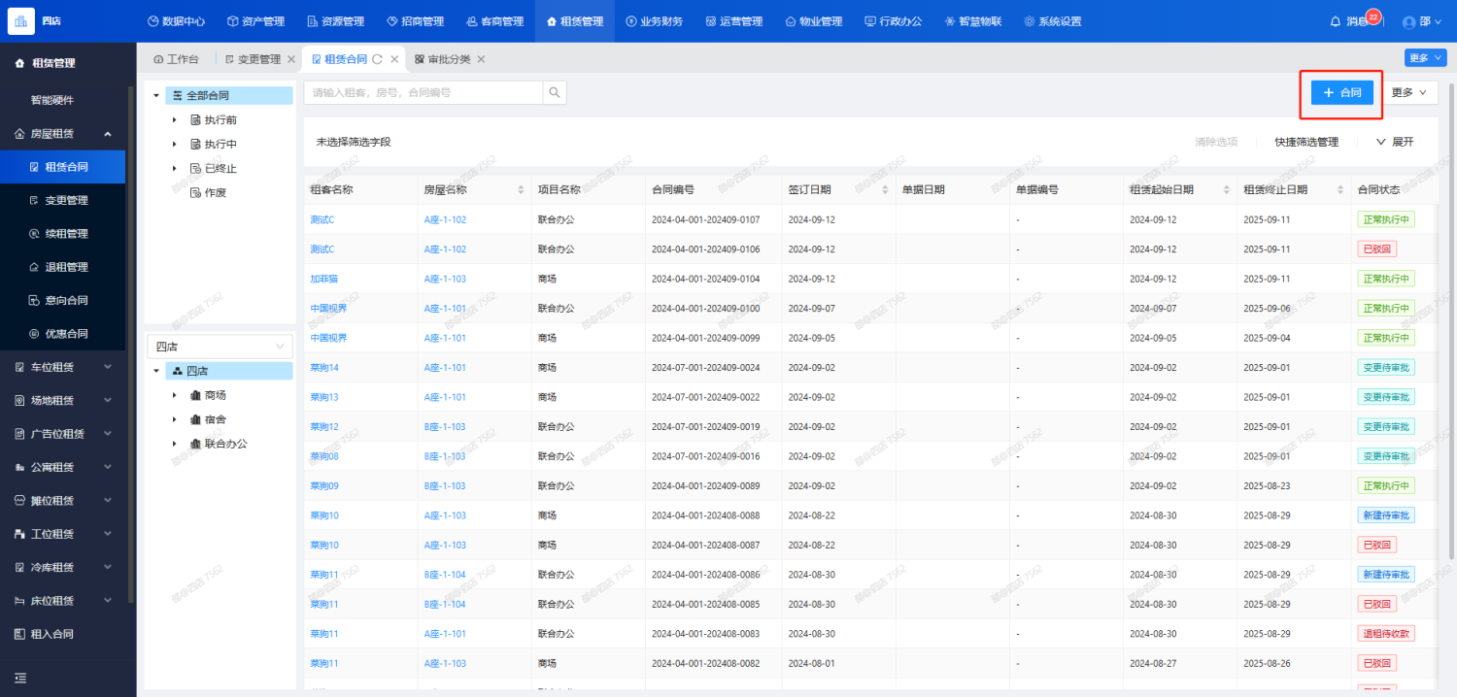1457x697 pixels.
Task: Click contract number 2024-04-001-202409-0107
Action: [x=705, y=219]
